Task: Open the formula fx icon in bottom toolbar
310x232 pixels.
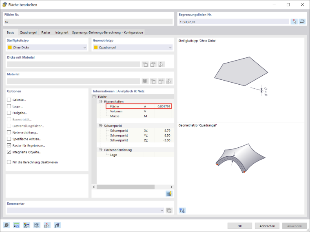Action: click(57, 225)
